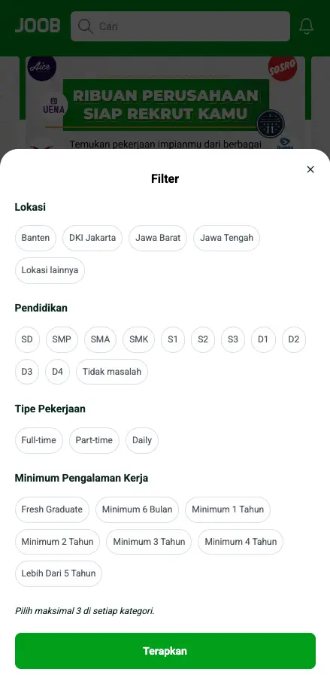Apply filters with the Terapkan button
330x678 pixels.
click(165, 651)
